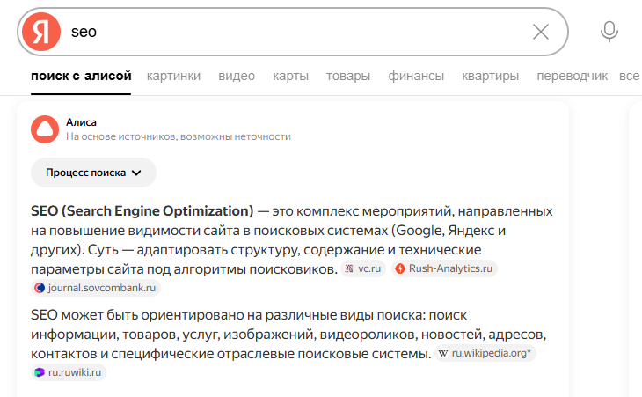Select the товары tab

348,76
